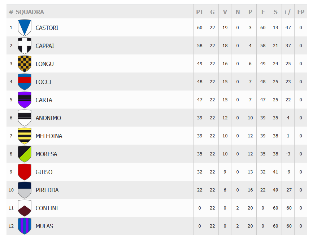Viewport: 313px width, 242px height.
Task: Open the ANONIMO team name link
Action: click(x=48, y=118)
